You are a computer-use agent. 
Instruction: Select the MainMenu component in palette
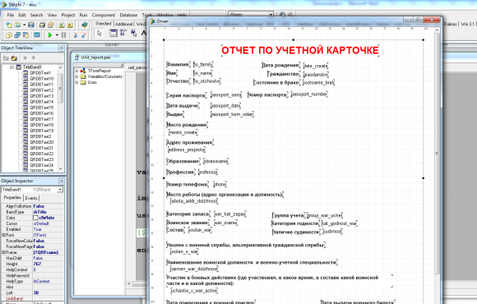tap(113, 33)
